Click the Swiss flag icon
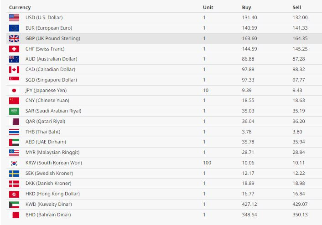Viewport: 322px width, 225px height. pos(14,49)
